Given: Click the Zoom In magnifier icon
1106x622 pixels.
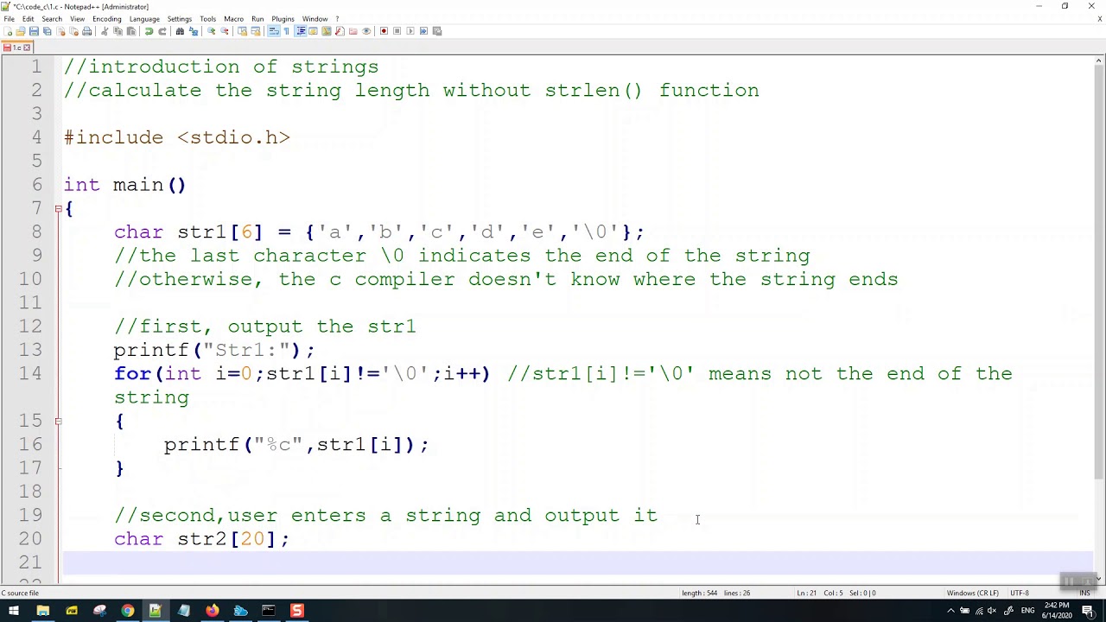Looking at the screenshot, I should (211, 31).
